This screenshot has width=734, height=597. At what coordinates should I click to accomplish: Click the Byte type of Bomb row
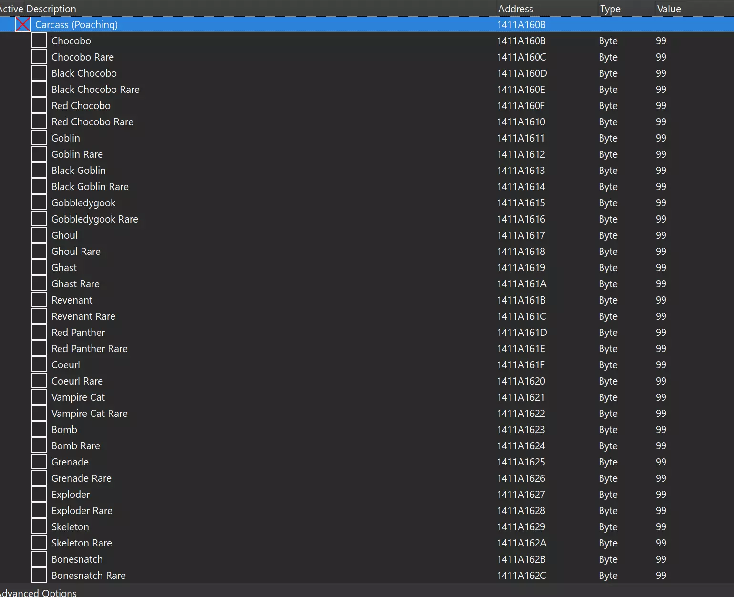608,429
